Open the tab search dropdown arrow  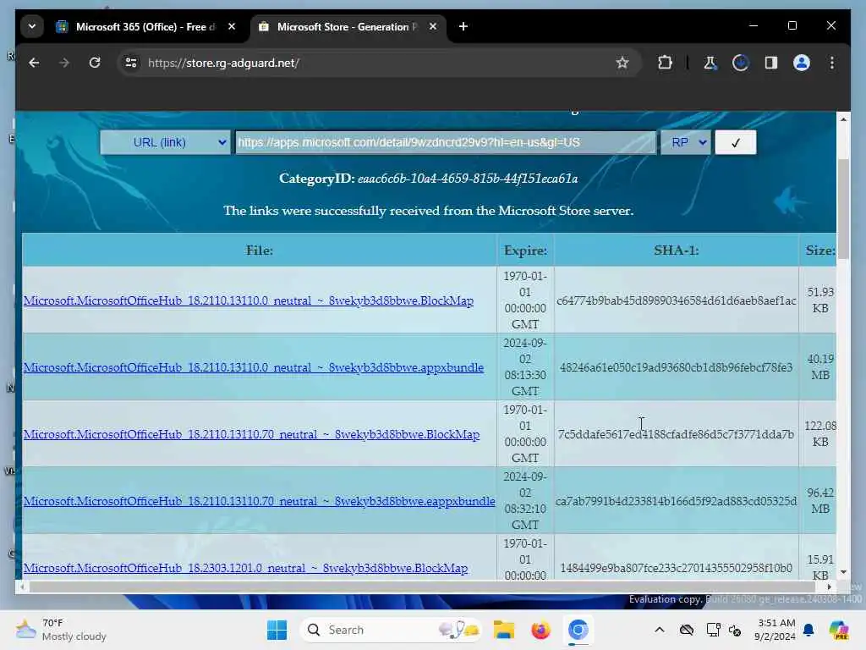click(x=32, y=26)
